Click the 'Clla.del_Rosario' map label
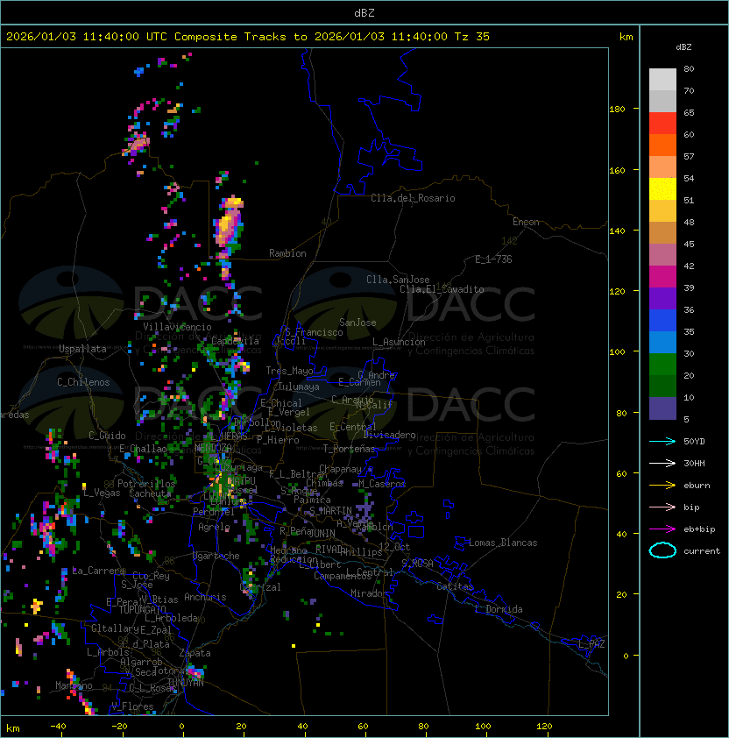Viewport: 729px width, 738px height. coord(413,198)
